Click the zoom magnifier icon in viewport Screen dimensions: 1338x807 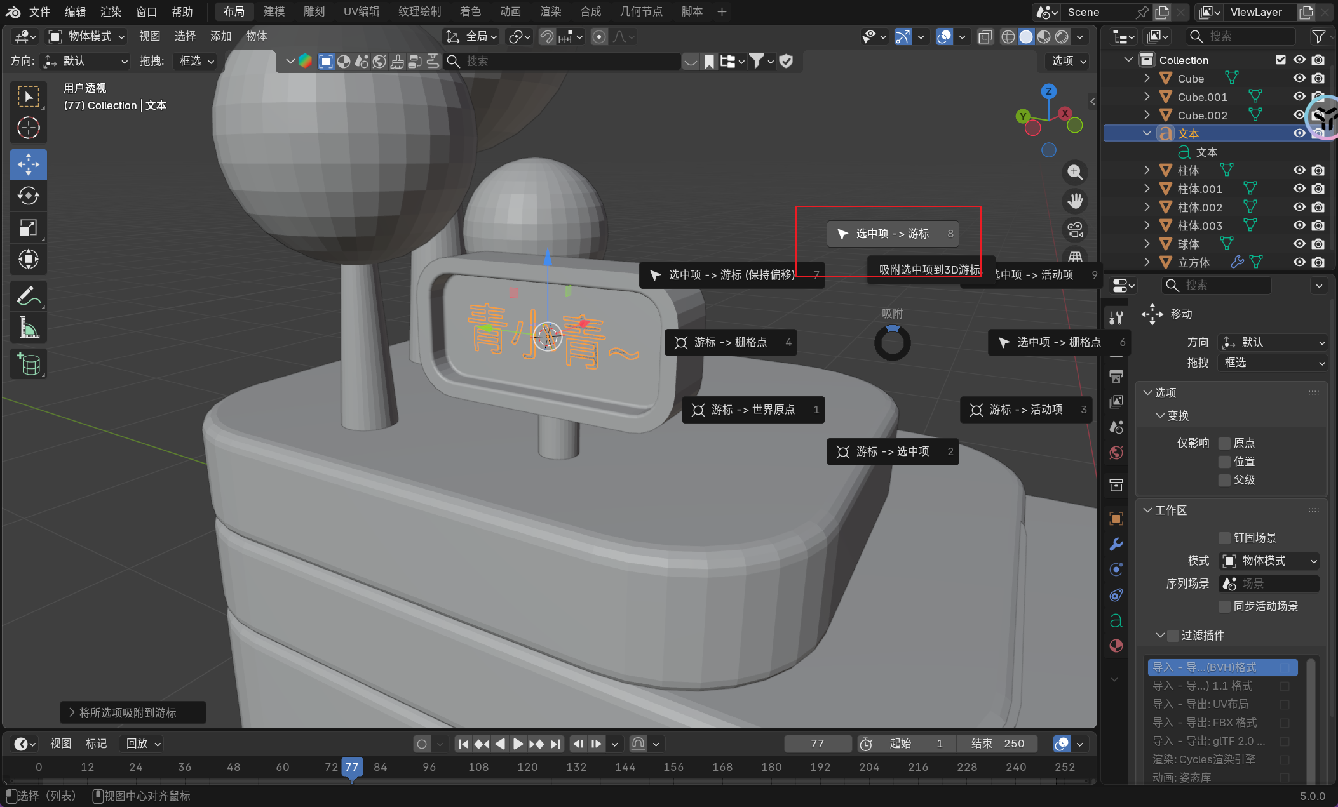1075,172
